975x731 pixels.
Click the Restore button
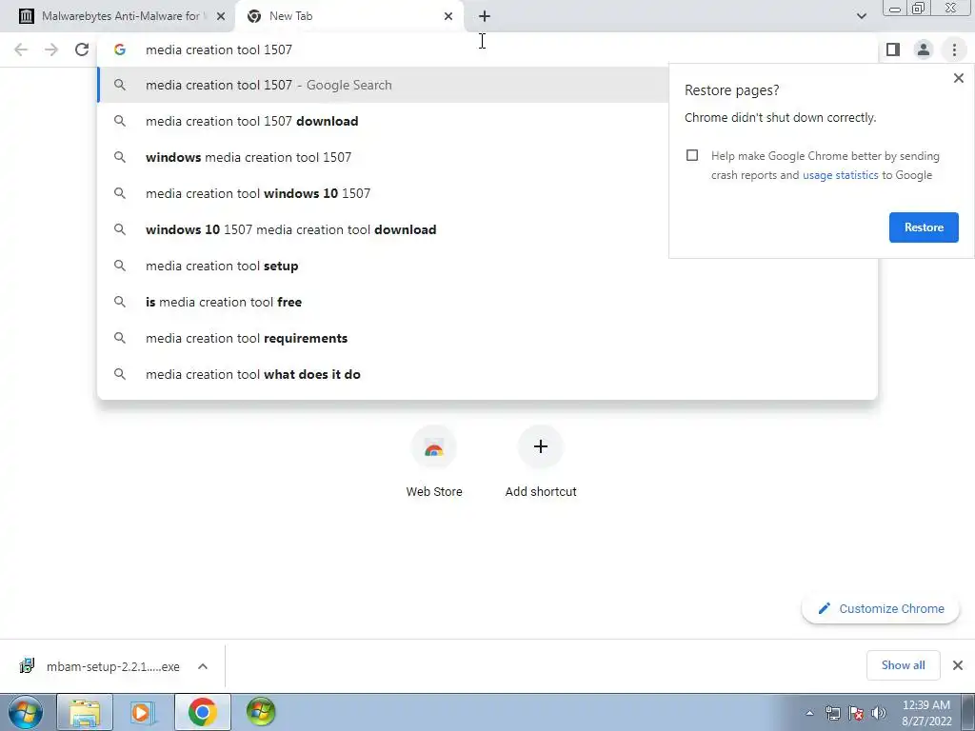[924, 227]
